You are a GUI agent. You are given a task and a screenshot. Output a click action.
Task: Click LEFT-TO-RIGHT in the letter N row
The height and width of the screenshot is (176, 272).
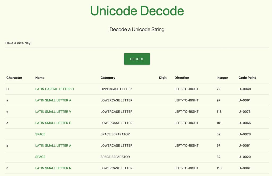click(x=186, y=168)
